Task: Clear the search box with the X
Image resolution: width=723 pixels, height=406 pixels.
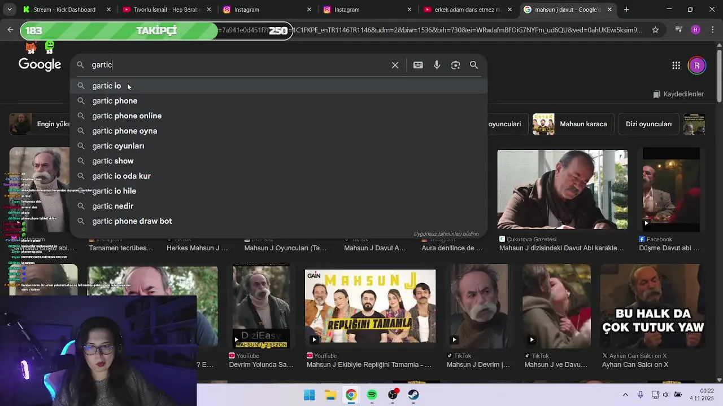Action: (x=395, y=65)
